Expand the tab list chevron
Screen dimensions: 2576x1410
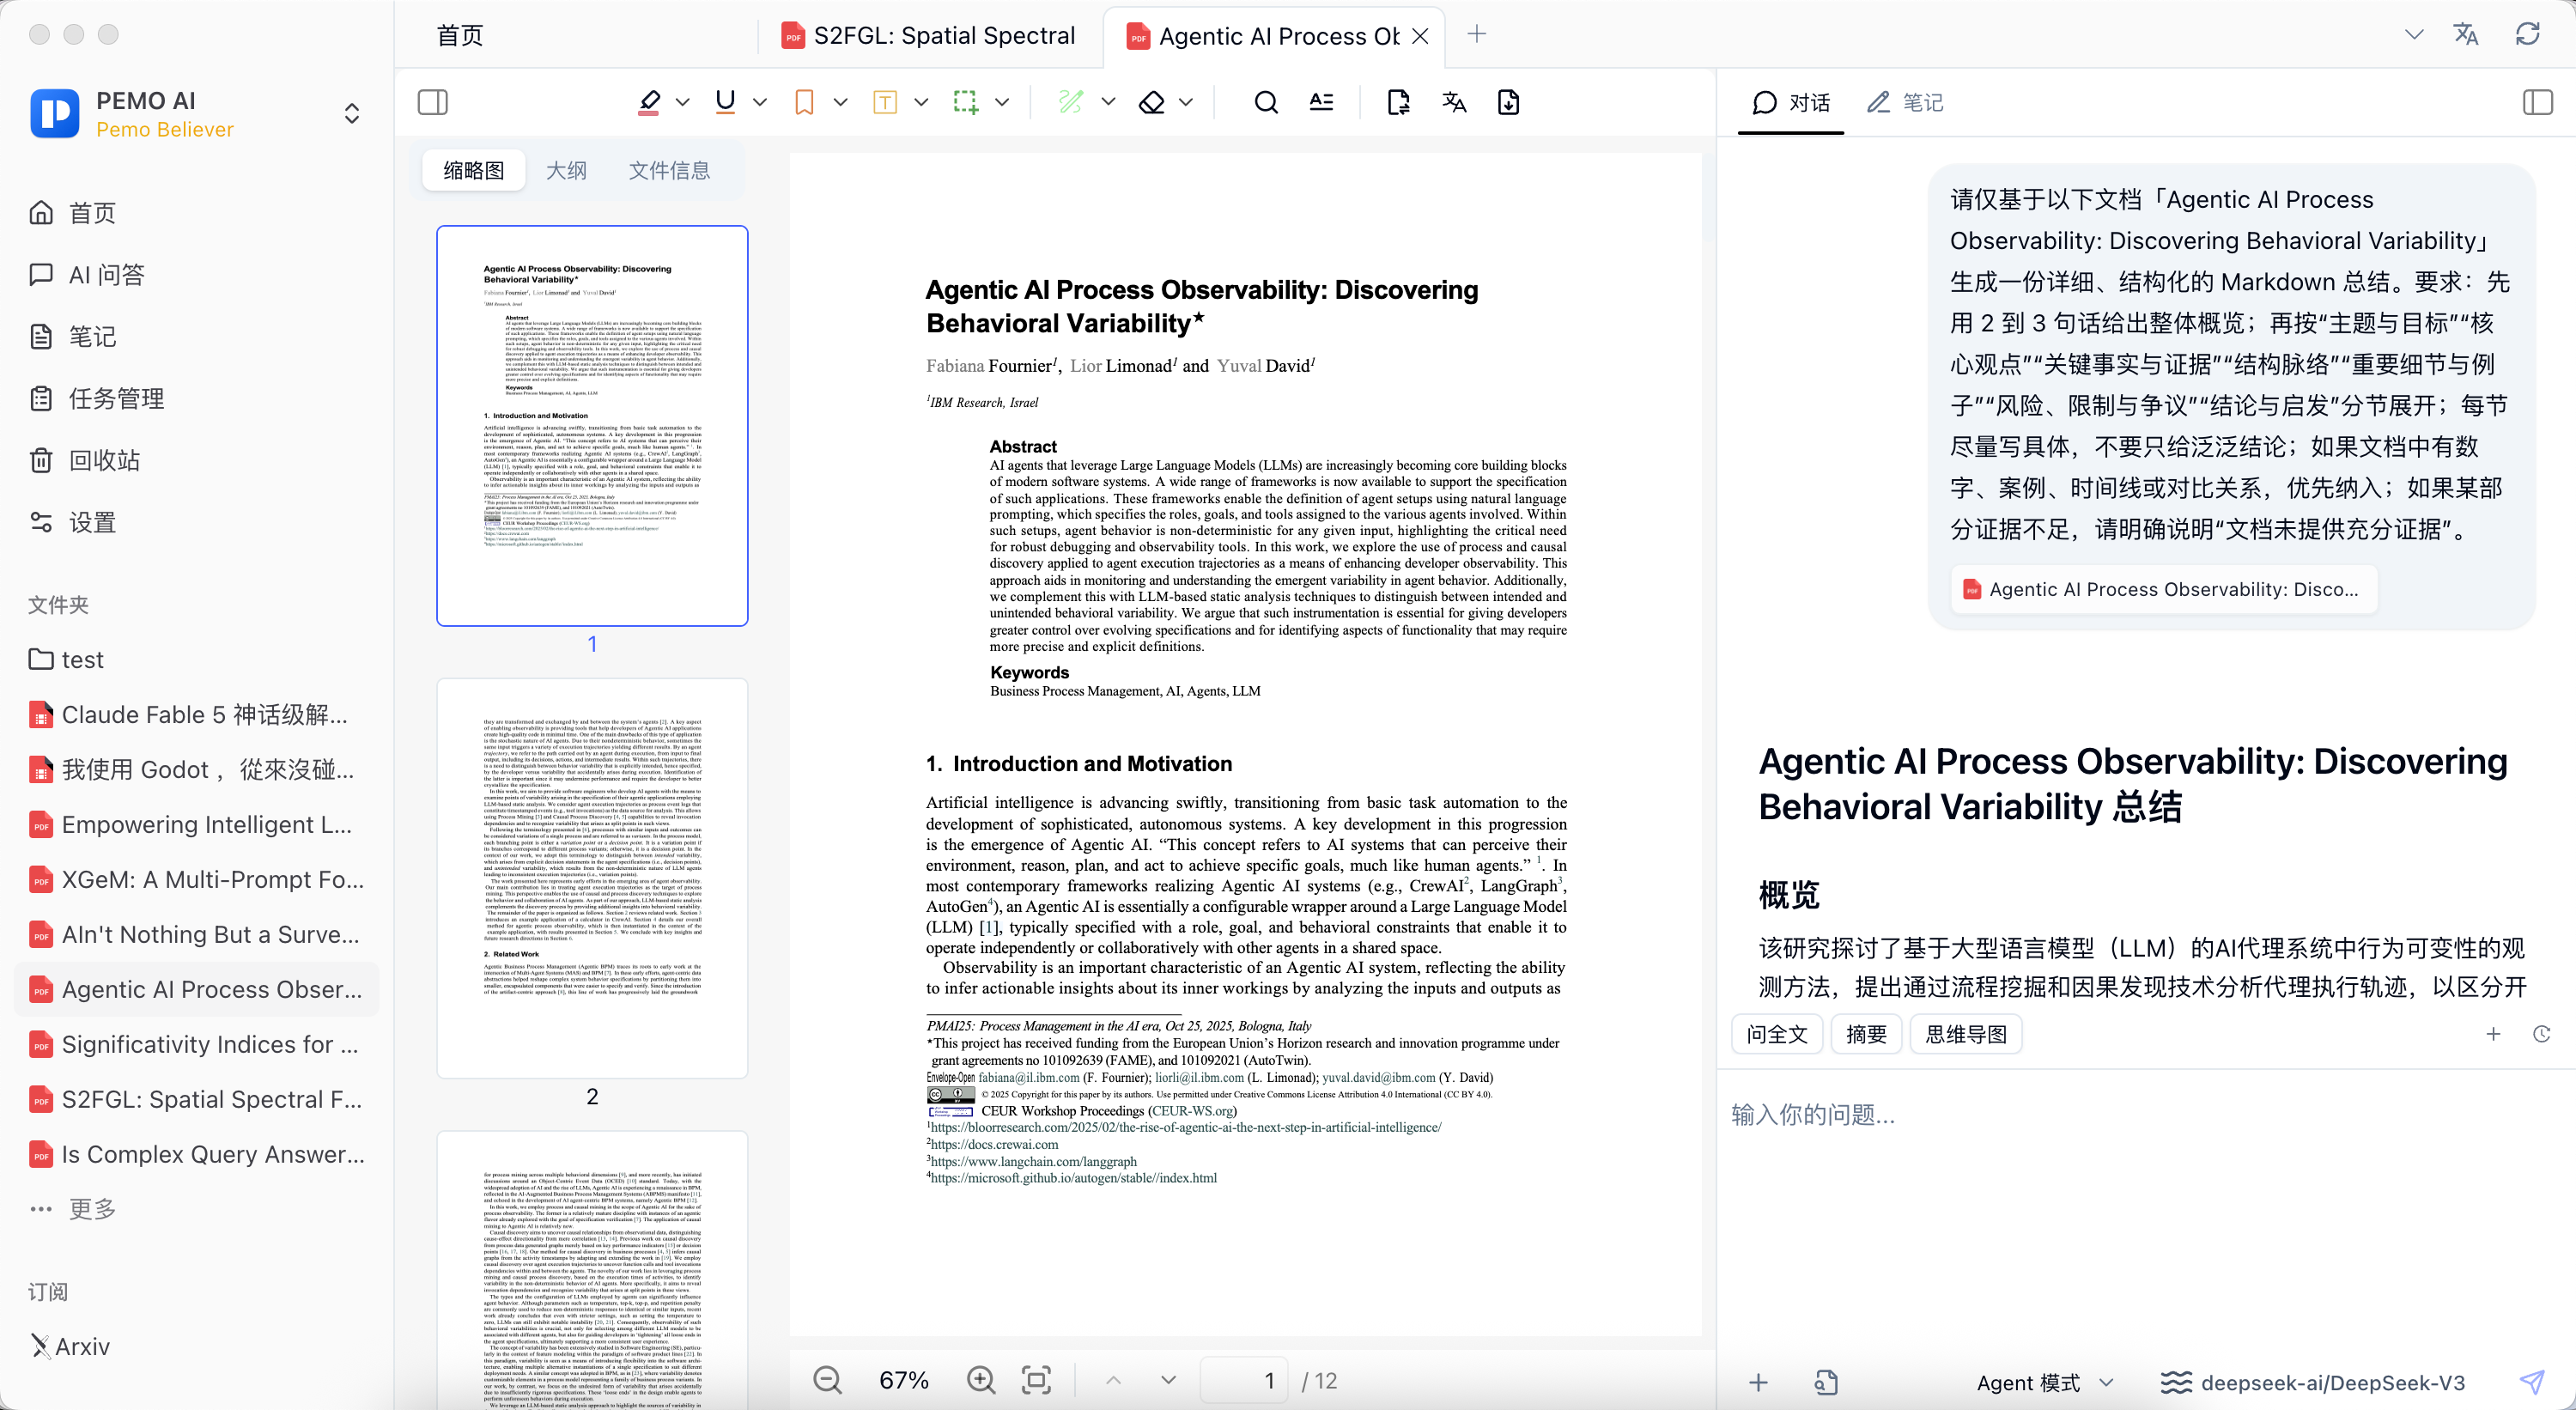[x=2414, y=34]
